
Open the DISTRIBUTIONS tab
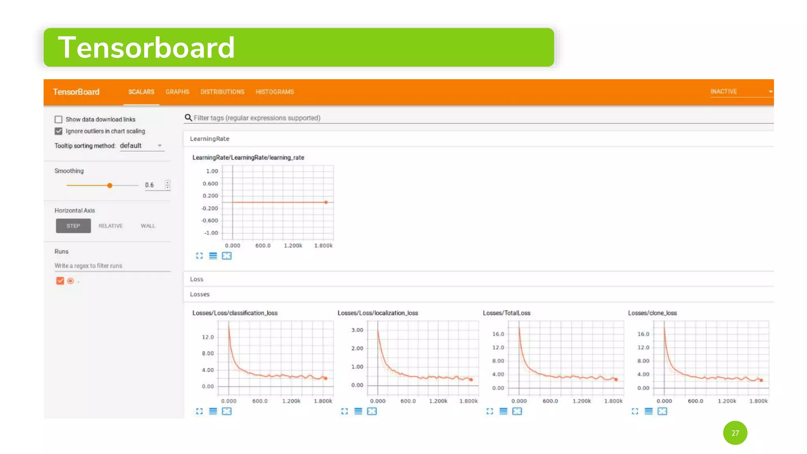tap(222, 92)
